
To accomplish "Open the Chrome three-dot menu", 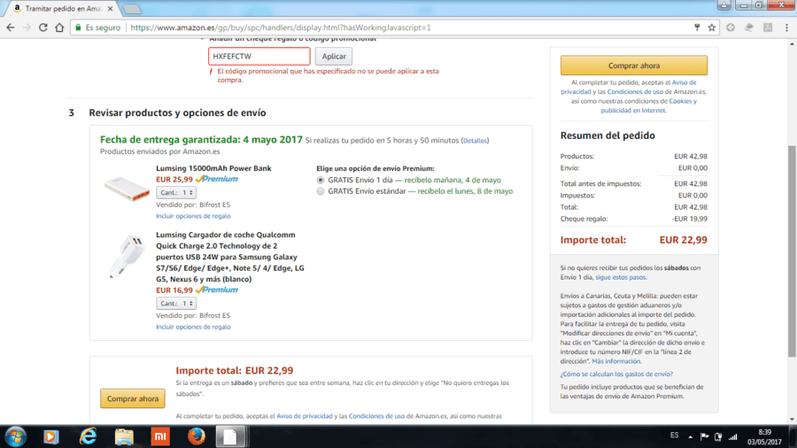I will (x=786, y=27).
